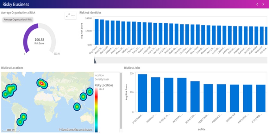269x134 pixels.
Task: Open the three-dot options menu on gauge chart
Action: coord(73,15)
